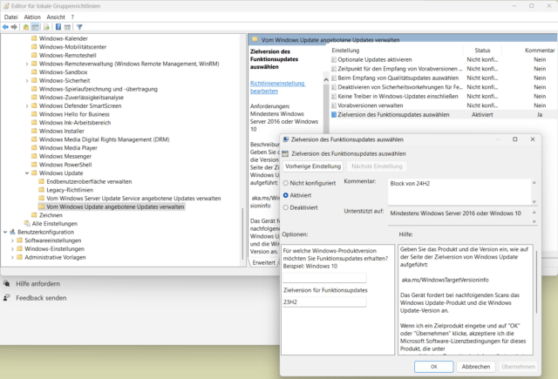
Task: Click the Alle Einstellungen tree icon
Action: [25, 224]
